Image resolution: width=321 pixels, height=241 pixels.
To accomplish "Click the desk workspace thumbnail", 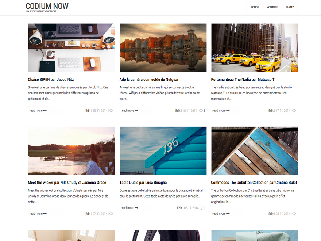I will click(71, 48).
